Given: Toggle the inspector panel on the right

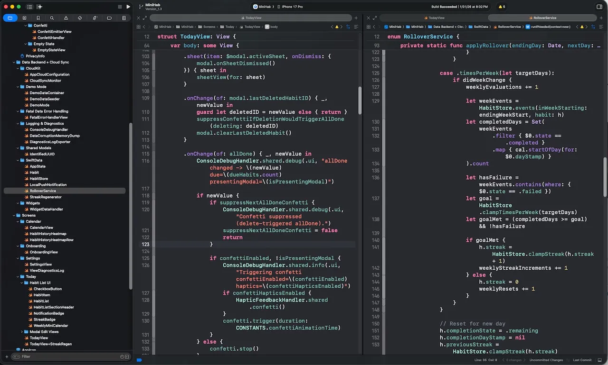Looking at the screenshot, I should [x=599, y=7].
